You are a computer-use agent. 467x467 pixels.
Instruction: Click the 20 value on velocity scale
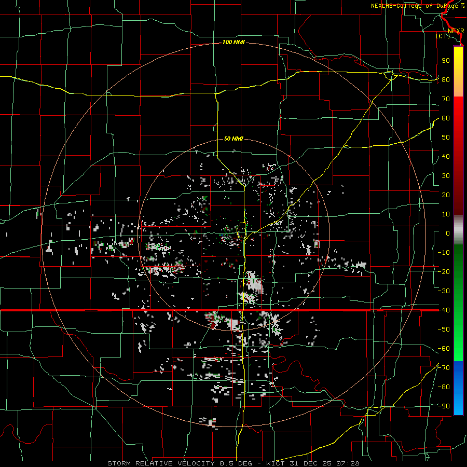pos(446,195)
